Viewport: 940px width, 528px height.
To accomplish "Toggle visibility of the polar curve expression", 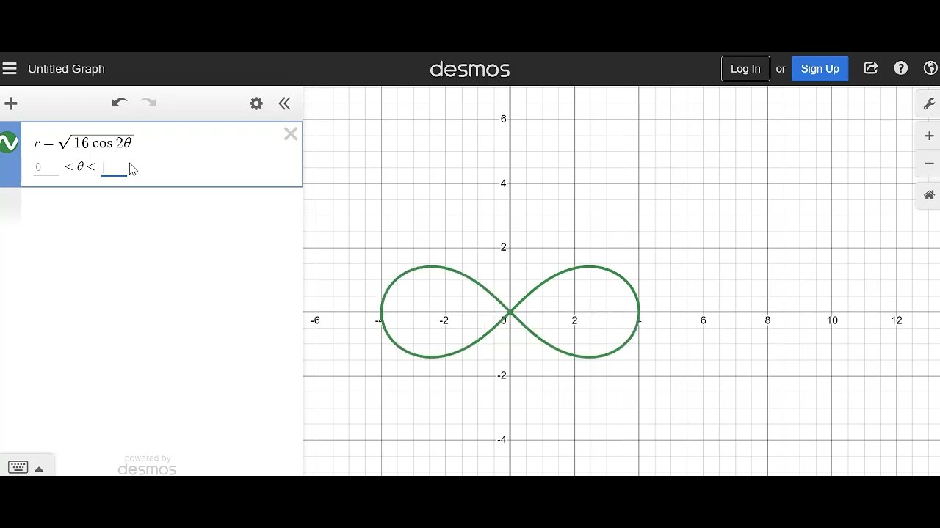I will click(9, 142).
